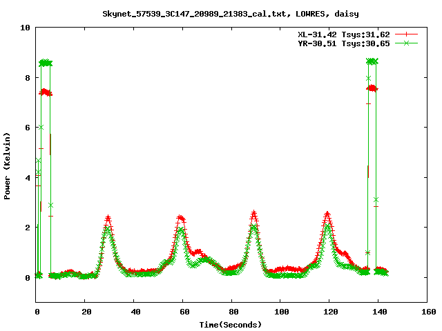
Task: Click the red line sample in legend
Action: (x=406, y=34)
